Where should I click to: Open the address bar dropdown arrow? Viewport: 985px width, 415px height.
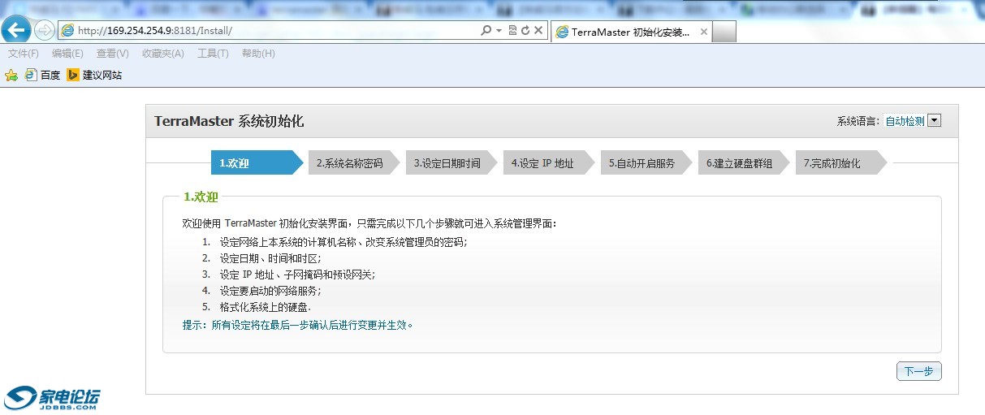499,30
